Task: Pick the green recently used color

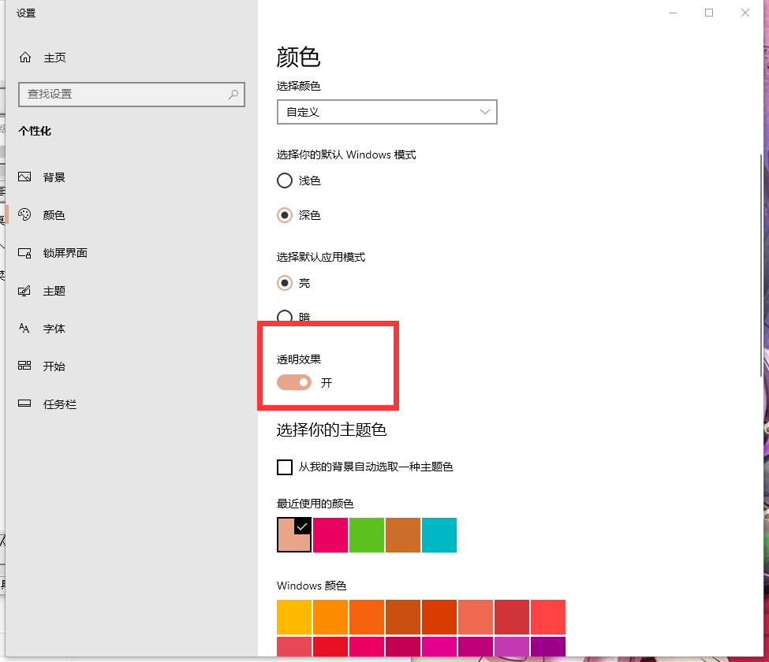Action: tap(367, 535)
